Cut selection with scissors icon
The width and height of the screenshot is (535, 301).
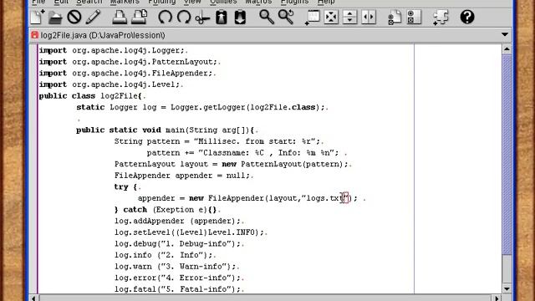pos(202,17)
